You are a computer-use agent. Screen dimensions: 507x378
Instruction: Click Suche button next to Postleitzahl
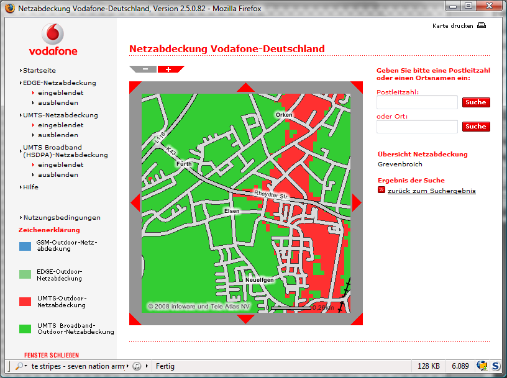click(476, 102)
